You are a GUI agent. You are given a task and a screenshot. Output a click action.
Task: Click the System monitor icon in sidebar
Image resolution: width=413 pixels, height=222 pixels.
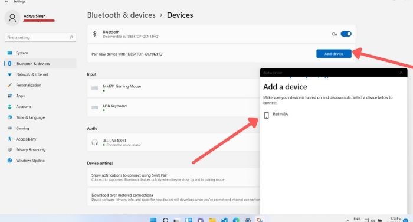[x=10, y=53]
